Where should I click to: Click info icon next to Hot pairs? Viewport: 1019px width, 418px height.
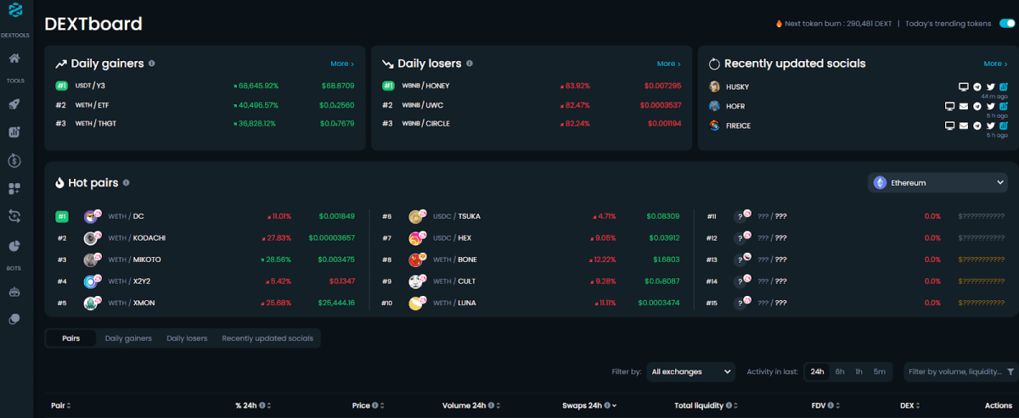pyautogui.click(x=126, y=182)
